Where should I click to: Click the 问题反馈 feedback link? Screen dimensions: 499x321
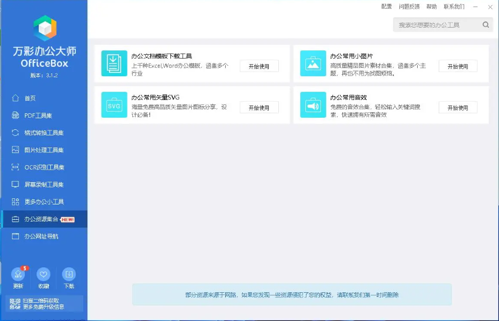409,7
